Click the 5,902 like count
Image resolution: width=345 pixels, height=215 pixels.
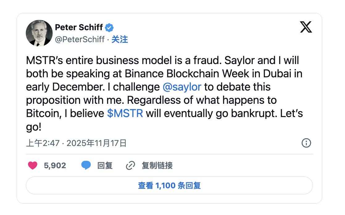[55, 166]
